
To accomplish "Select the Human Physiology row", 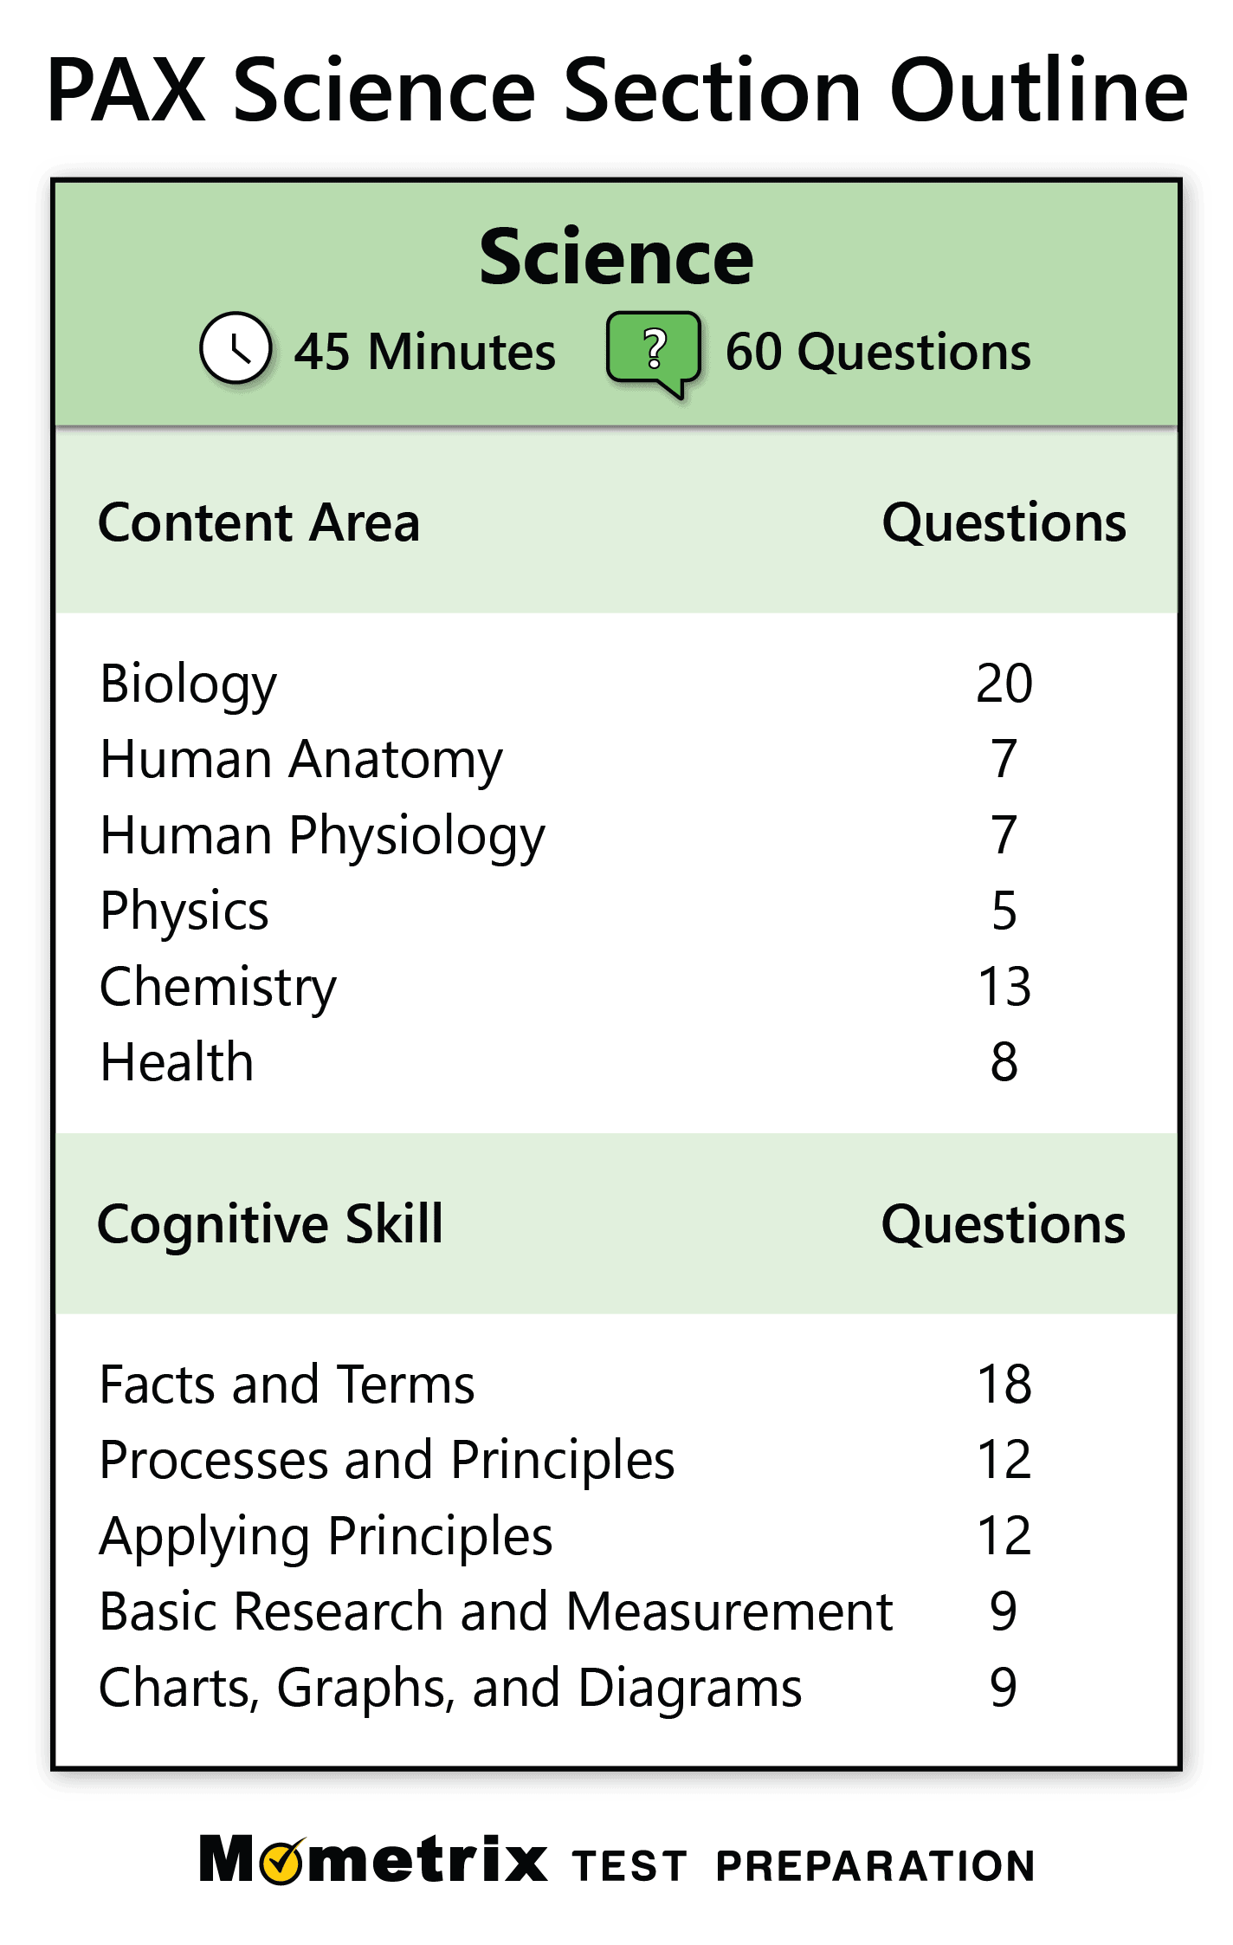I will [x=616, y=836].
